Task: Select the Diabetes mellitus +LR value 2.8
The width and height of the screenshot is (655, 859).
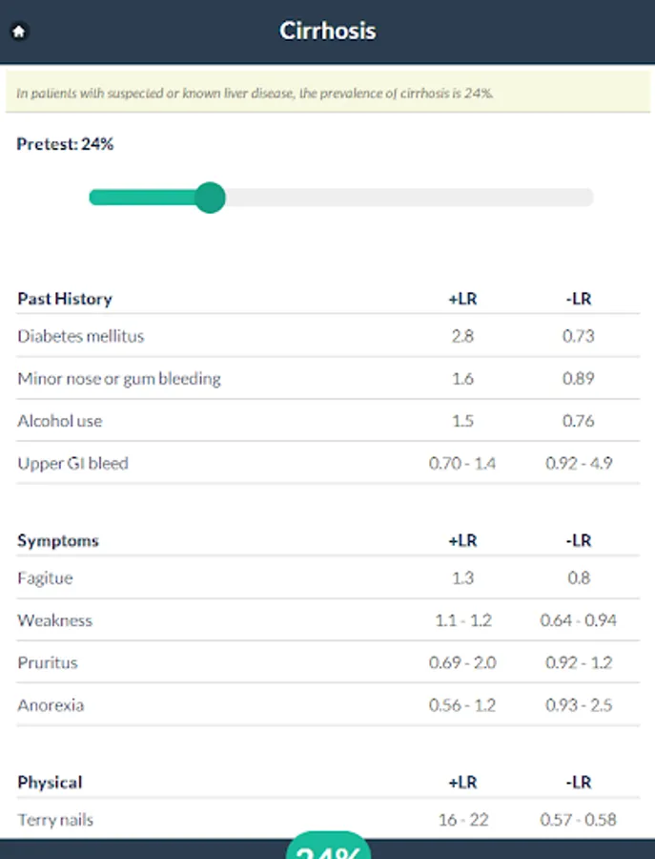Action: pyautogui.click(x=462, y=336)
